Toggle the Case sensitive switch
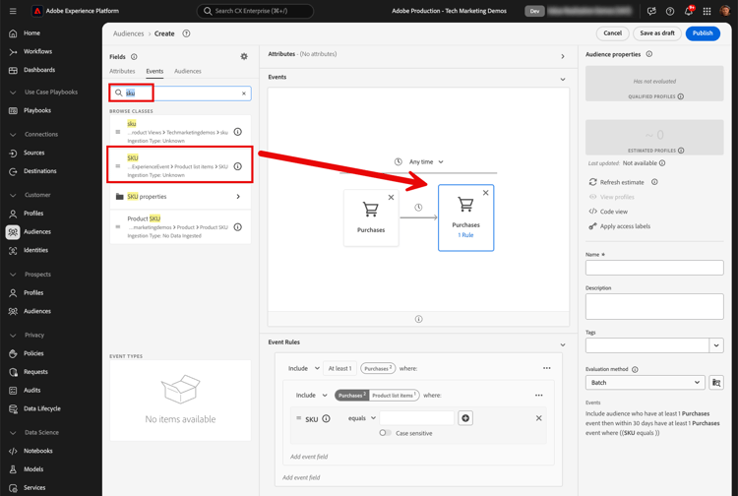Image resolution: width=738 pixels, height=496 pixels. tap(385, 433)
